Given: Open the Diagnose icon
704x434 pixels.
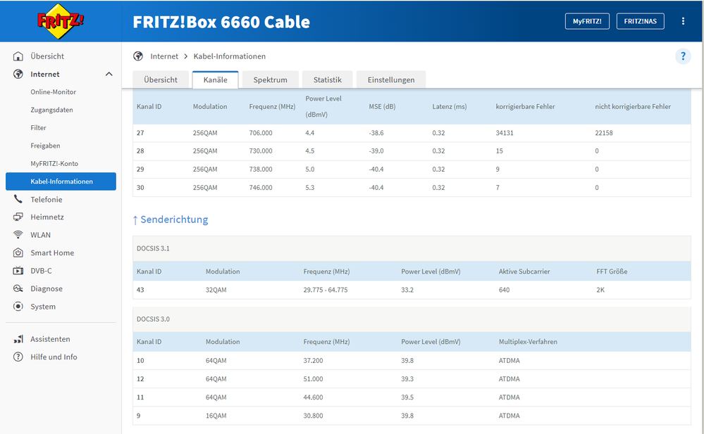Looking at the screenshot, I should pos(18,289).
